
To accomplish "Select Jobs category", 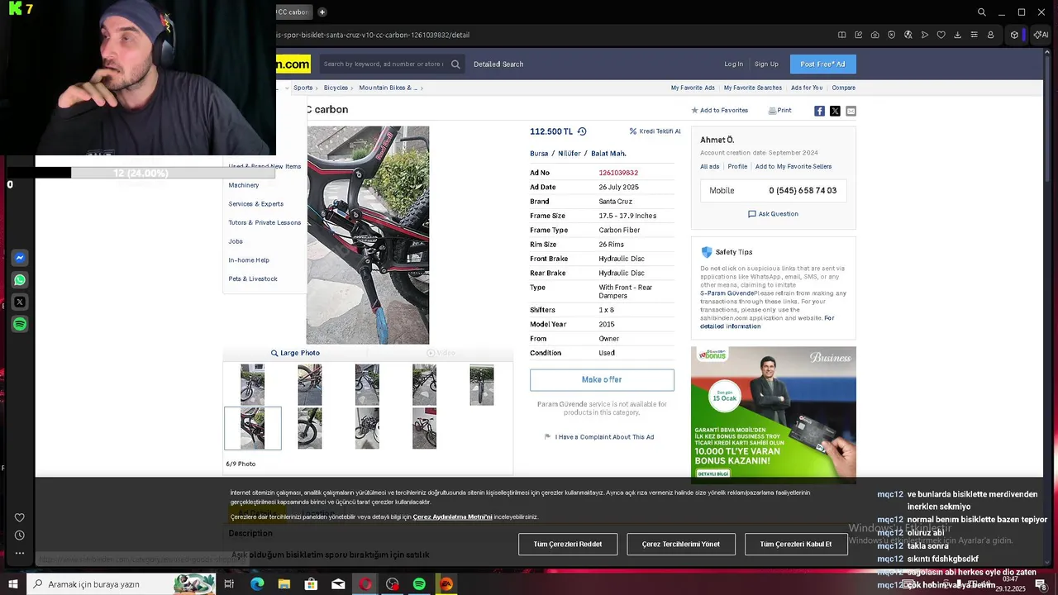I will coord(236,241).
